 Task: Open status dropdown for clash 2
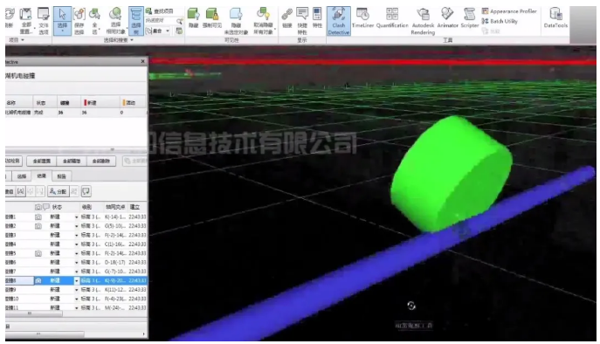click(76, 226)
